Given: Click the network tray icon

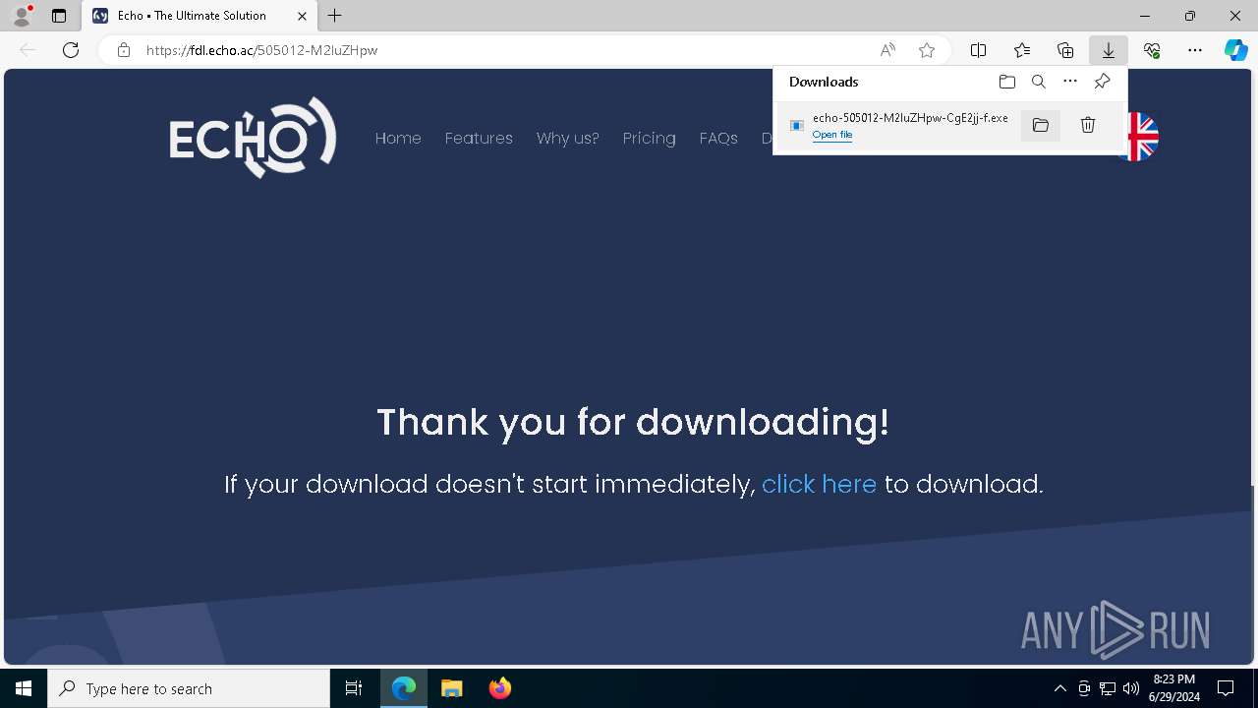Looking at the screenshot, I should point(1108,688).
